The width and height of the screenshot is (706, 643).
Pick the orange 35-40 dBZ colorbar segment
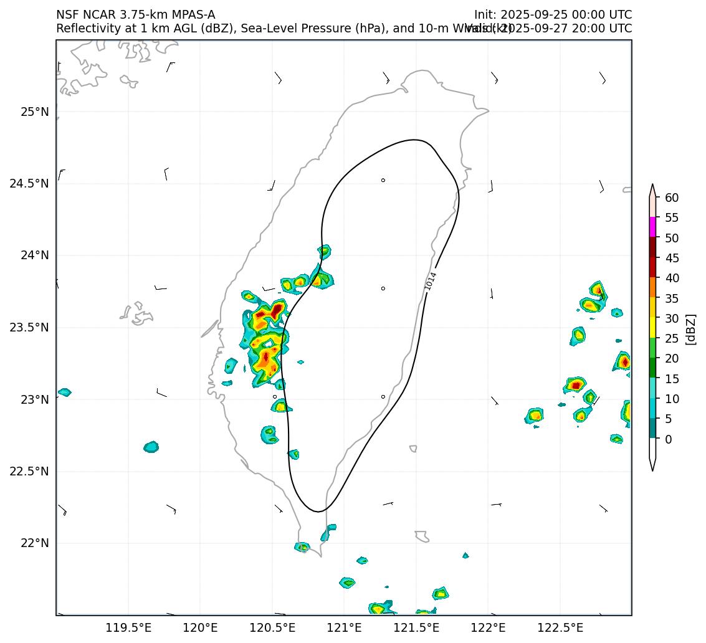point(652,287)
